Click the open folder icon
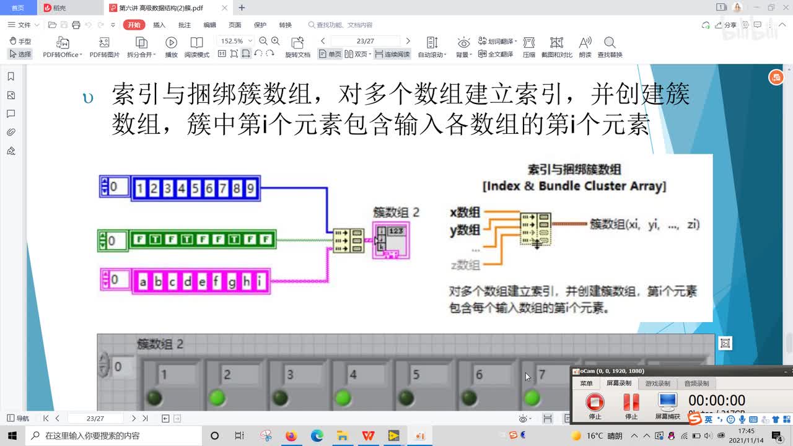The width and height of the screenshot is (793, 446). [52, 25]
